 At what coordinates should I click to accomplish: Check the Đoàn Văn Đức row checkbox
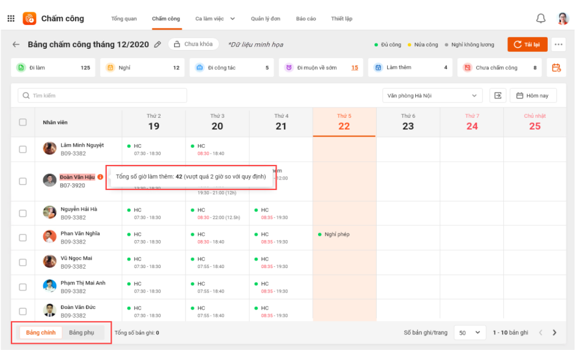[x=23, y=311]
